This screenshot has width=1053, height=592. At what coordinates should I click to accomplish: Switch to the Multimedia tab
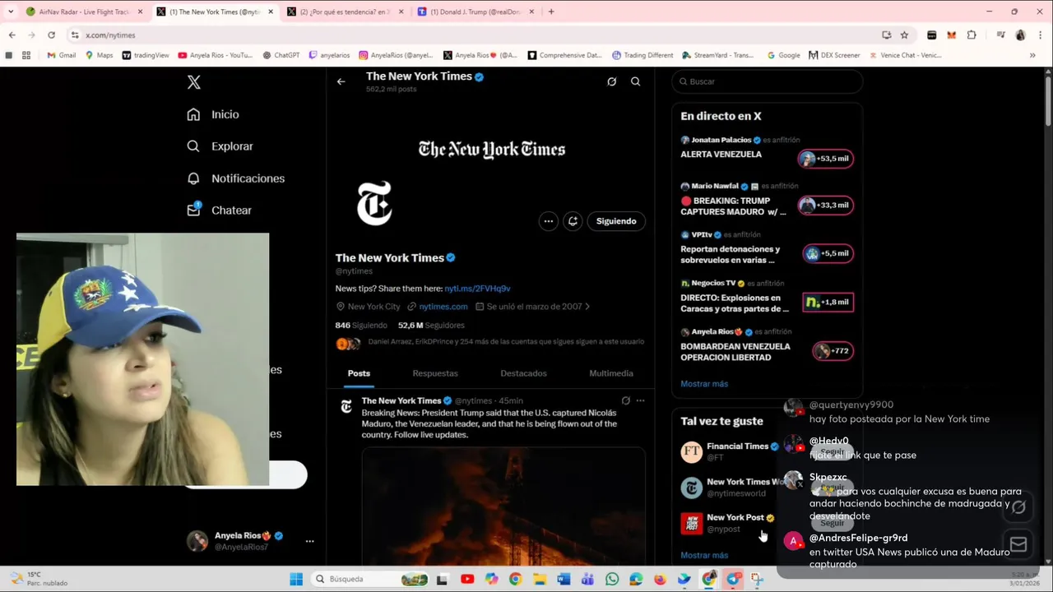611,373
